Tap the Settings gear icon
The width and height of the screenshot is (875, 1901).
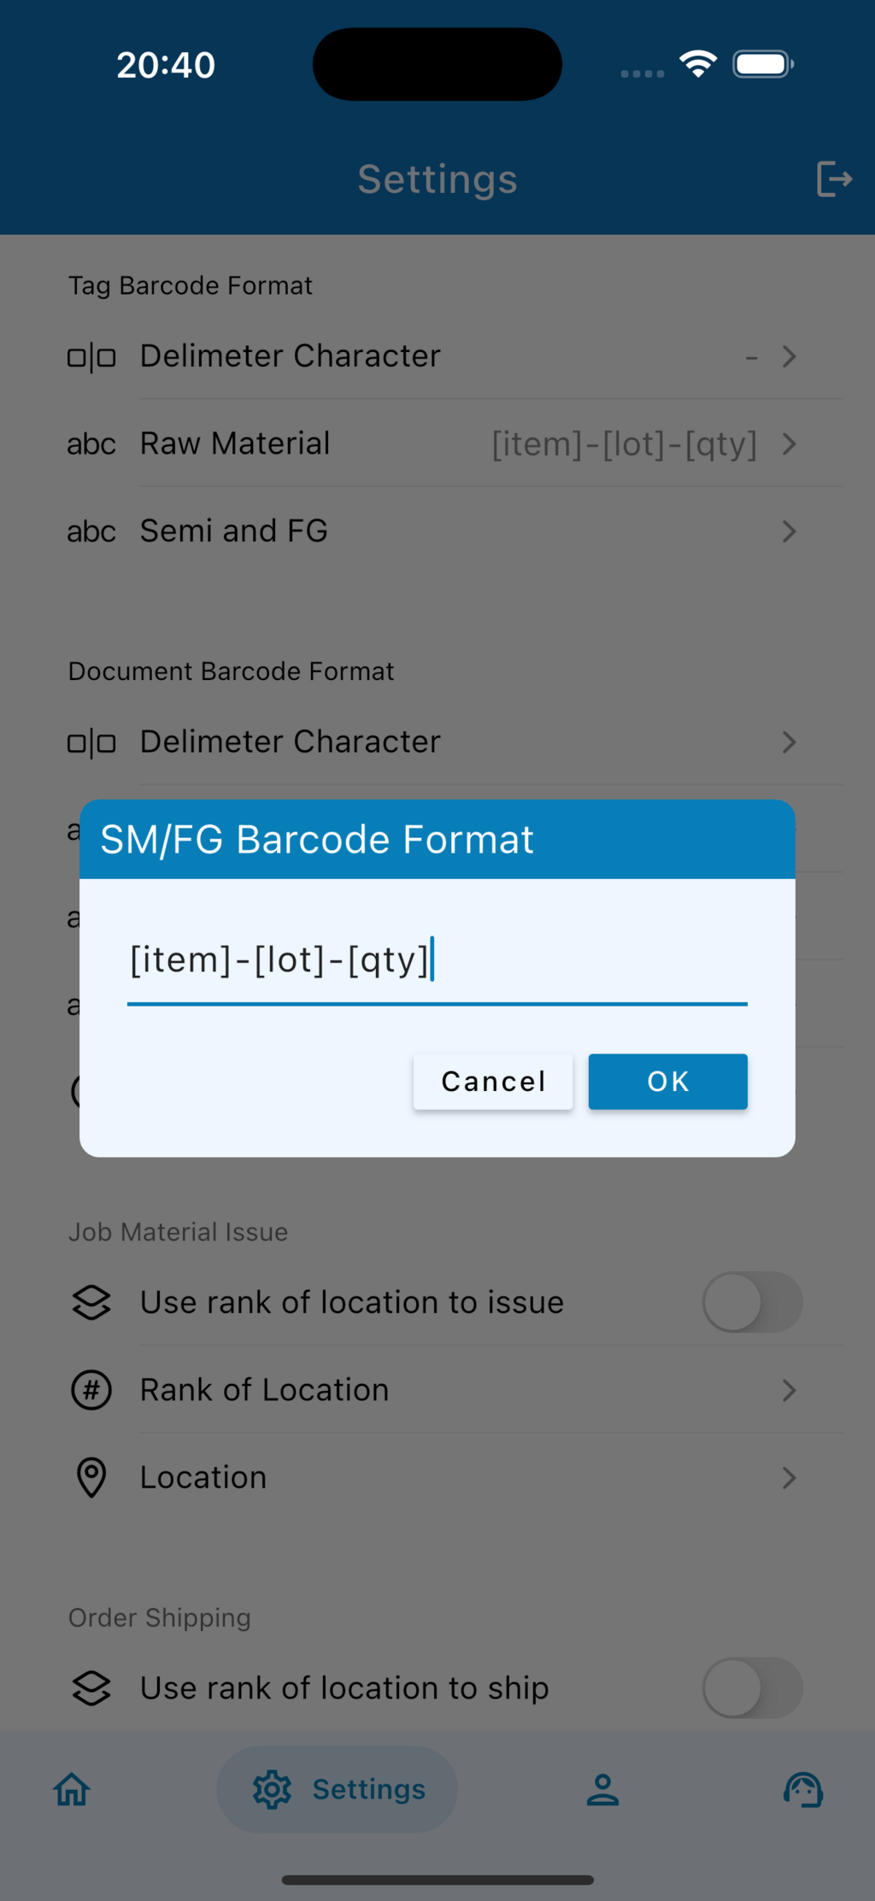coord(272,1789)
